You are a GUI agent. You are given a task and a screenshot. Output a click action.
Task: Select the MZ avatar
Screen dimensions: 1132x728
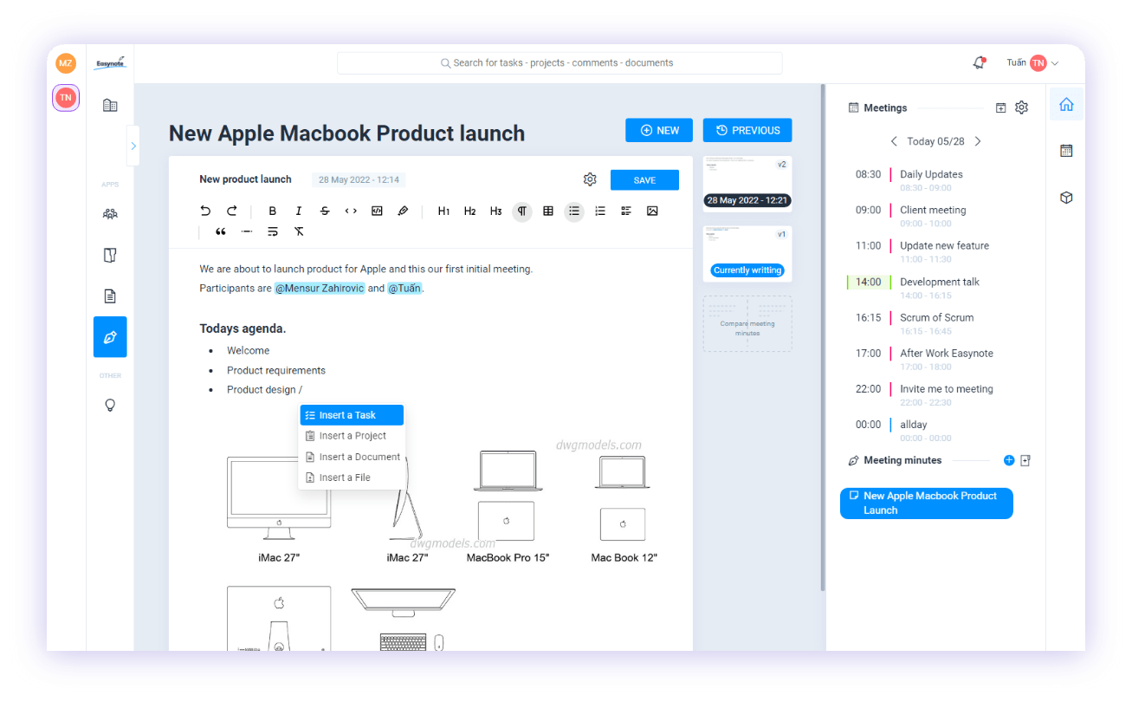tap(66, 63)
